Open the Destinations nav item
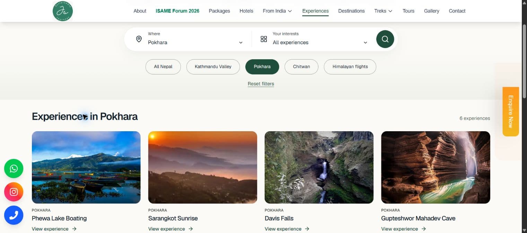The width and height of the screenshot is (527, 233). click(x=351, y=11)
